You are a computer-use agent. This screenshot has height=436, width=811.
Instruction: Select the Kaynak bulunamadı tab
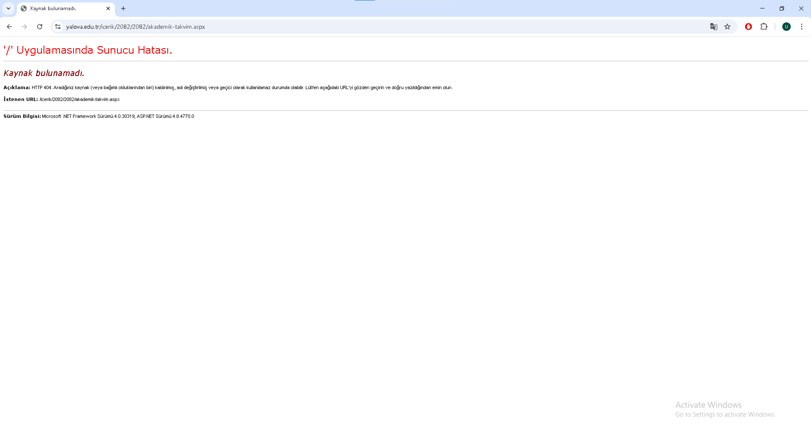[x=65, y=8]
